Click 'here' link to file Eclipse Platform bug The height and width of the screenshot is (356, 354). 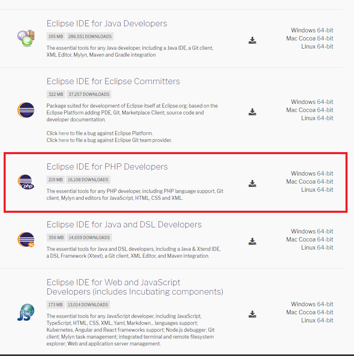coord(64,133)
